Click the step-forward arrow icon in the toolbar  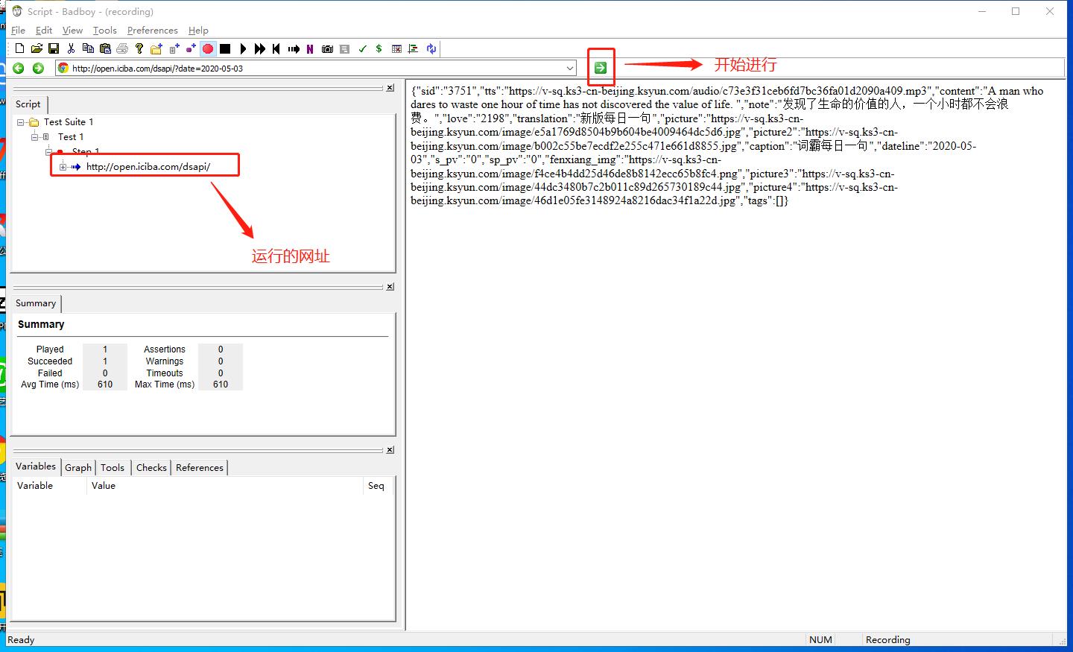[x=294, y=48]
